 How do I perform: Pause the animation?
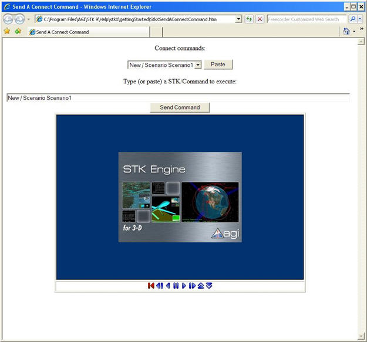(x=176, y=286)
